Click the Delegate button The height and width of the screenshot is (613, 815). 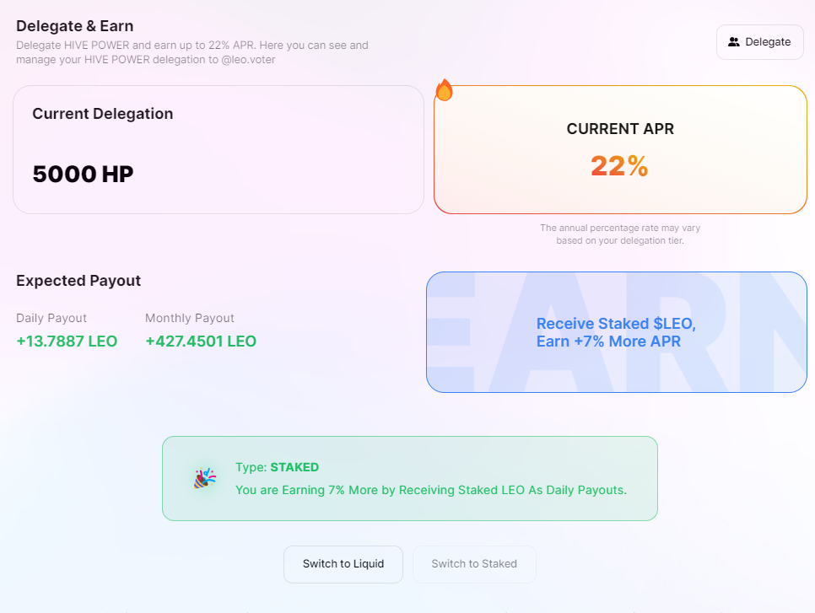[760, 42]
